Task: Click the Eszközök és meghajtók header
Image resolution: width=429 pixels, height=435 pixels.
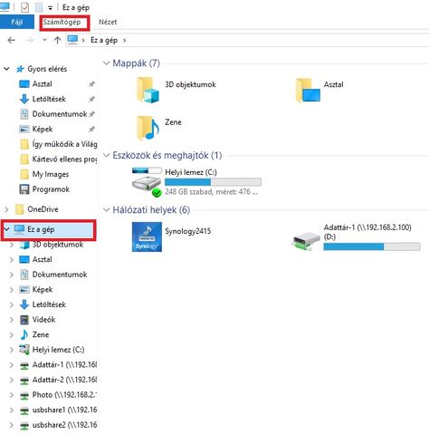Action: coord(167,156)
